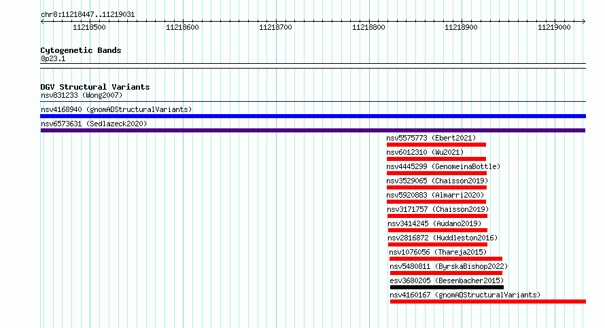The width and height of the screenshot is (605, 328).
Task: Click the black bar of esv3680205
Action: click(x=447, y=287)
